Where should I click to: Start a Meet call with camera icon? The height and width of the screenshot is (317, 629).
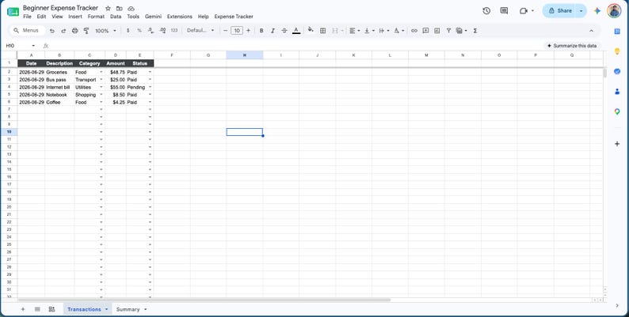coord(524,11)
